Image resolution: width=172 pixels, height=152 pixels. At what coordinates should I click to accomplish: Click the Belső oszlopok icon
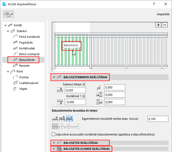[15, 54]
